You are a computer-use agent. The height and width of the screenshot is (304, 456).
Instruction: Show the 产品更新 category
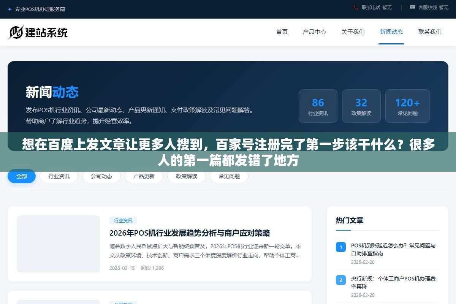pyautogui.click(x=144, y=176)
